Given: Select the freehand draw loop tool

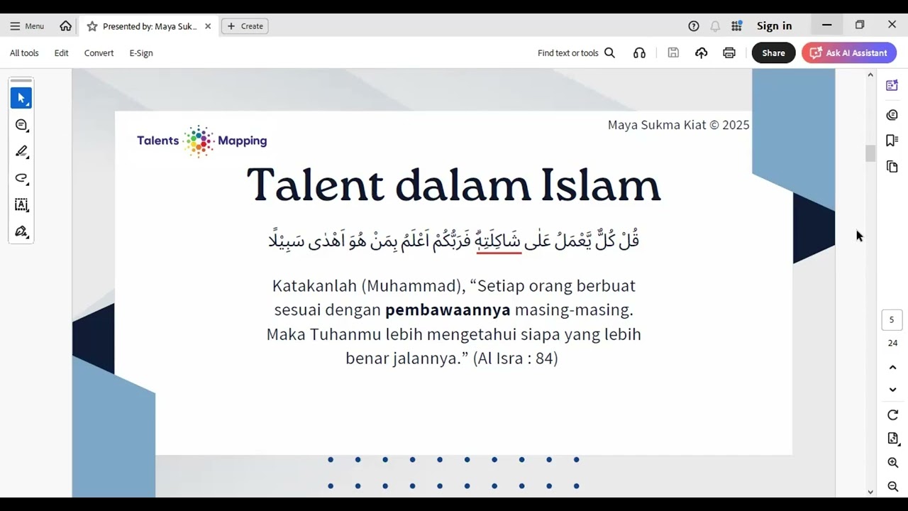Looking at the screenshot, I should (x=21, y=178).
